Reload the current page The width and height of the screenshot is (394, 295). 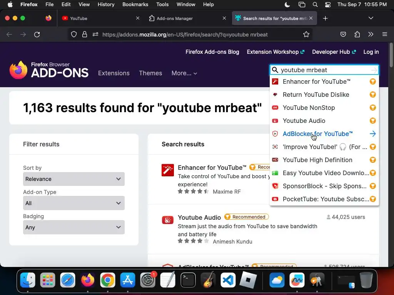[37, 34]
